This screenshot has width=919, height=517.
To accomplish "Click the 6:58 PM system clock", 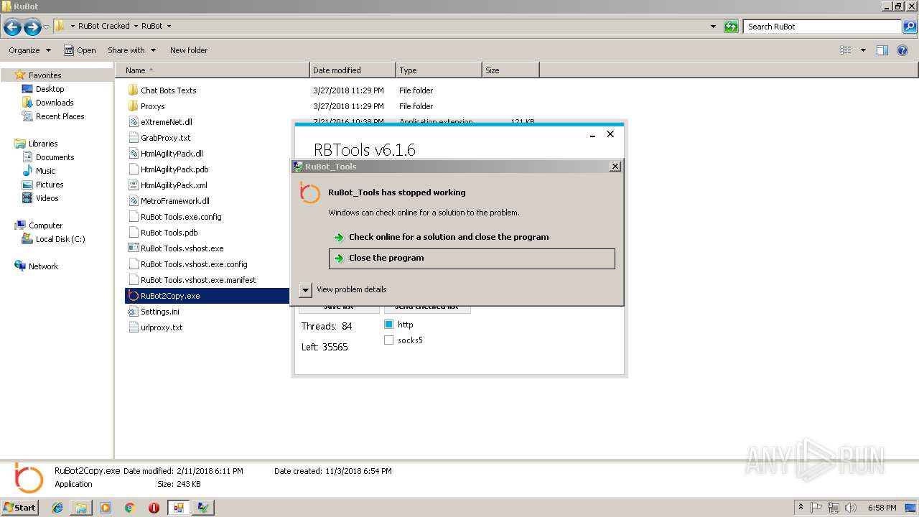I will tap(882, 508).
